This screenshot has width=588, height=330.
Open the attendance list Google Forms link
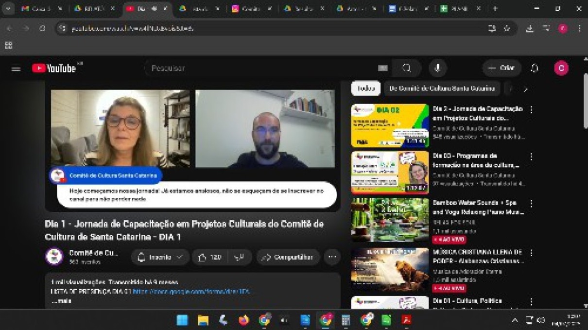pyautogui.click(x=191, y=292)
